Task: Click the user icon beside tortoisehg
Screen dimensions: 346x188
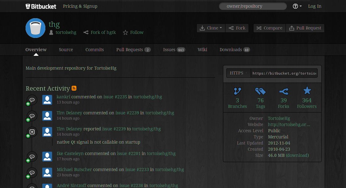Action: pos(51,32)
